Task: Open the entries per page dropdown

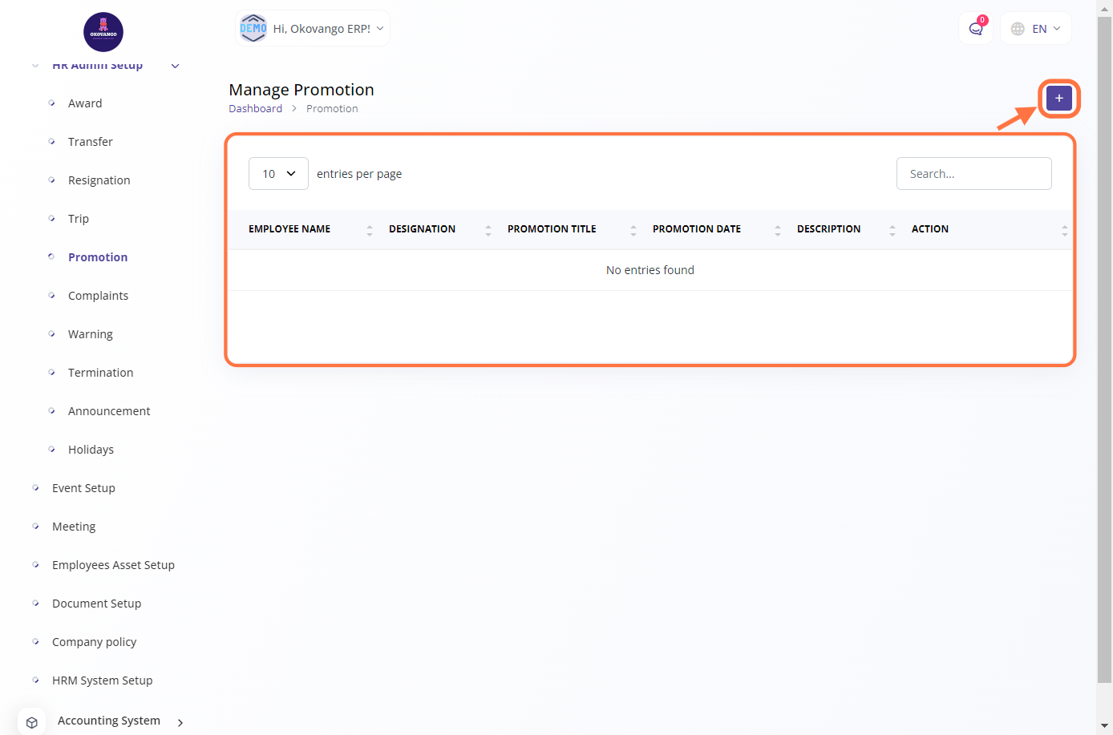Action: click(x=278, y=174)
